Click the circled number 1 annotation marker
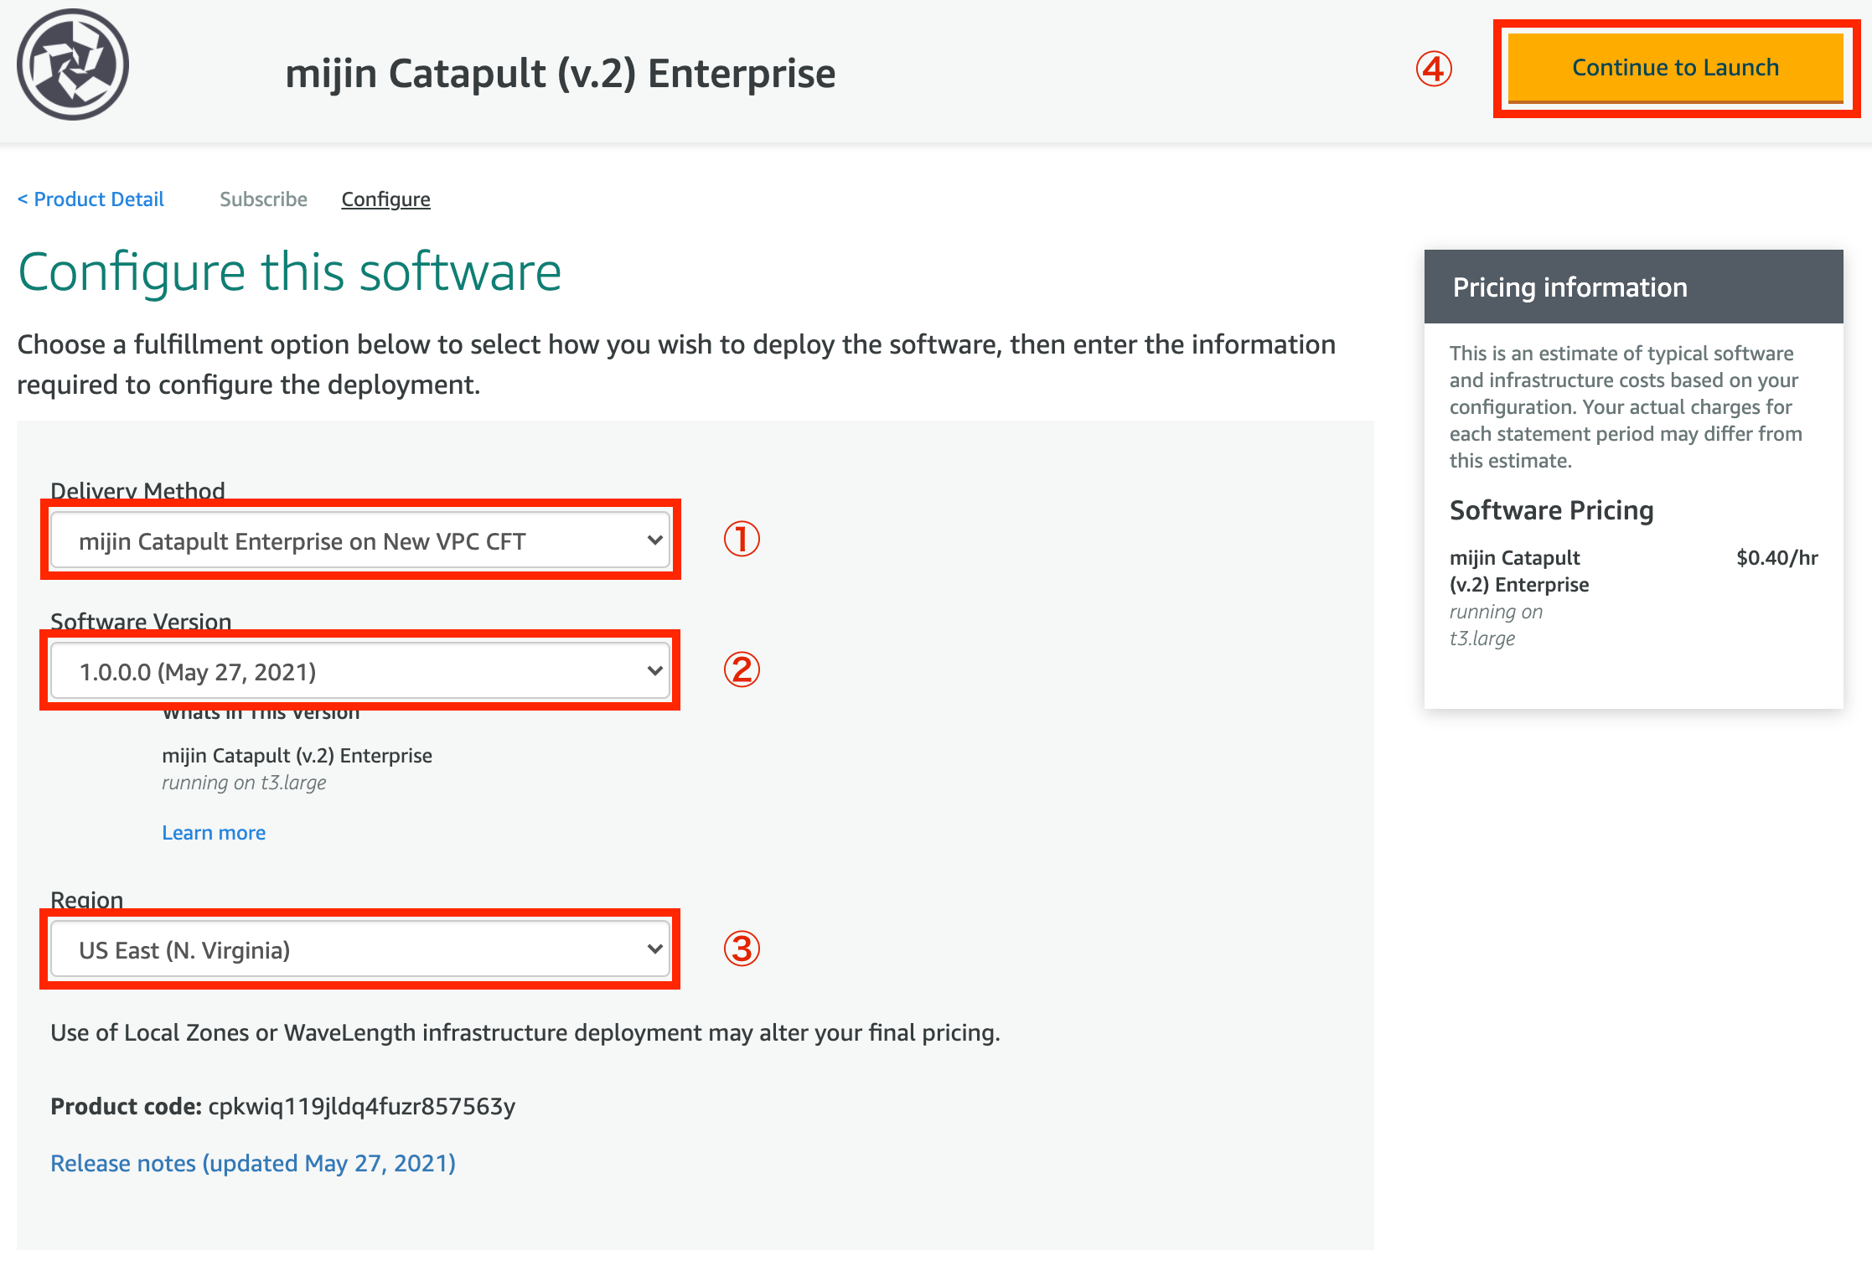This screenshot has width=1872, height=1282. [x=742, y=539]
